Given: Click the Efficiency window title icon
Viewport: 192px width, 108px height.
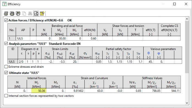Looking at the screenshot, I should coord(4,4).
